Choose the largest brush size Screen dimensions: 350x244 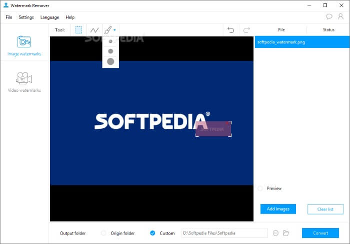tap(110, 61)
